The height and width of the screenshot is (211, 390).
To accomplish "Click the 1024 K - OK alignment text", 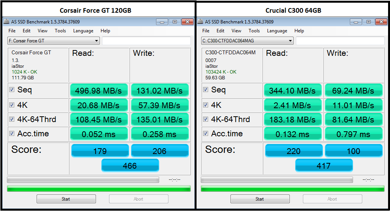I will (24, 72).
